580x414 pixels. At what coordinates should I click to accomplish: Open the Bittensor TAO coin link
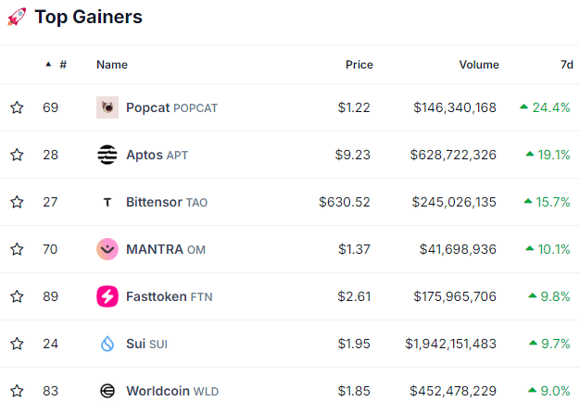click(x=167, y=202)
